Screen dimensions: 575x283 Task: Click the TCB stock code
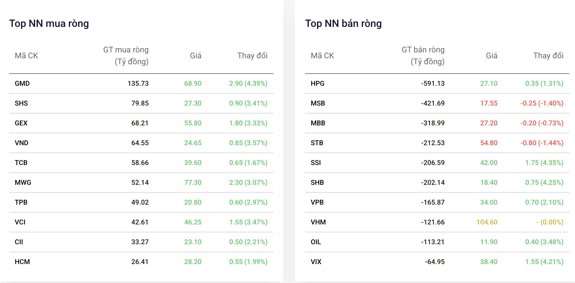click(21, 163)
